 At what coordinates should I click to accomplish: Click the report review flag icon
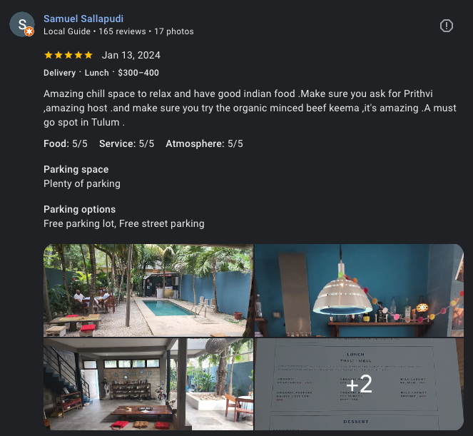click(x=446, y=26)
